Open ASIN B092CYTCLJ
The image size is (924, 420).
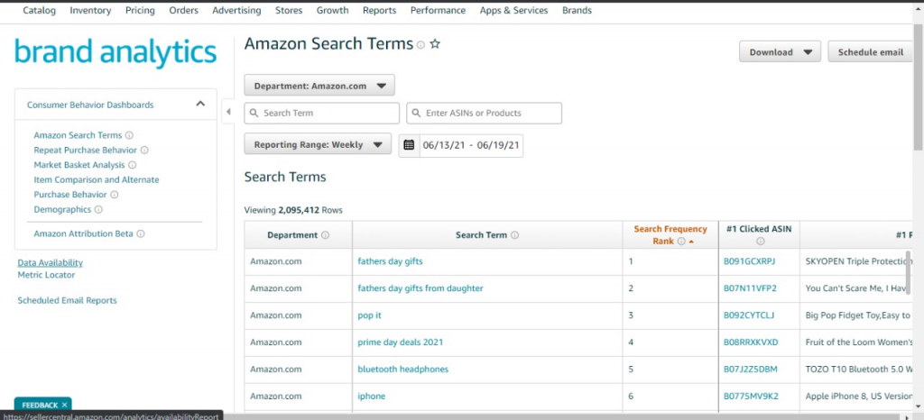749,315
